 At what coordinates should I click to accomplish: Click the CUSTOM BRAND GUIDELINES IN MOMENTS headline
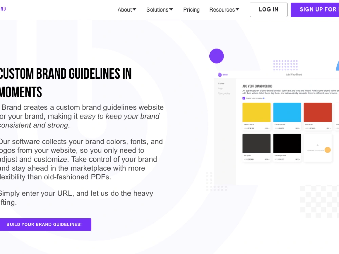(66, 83)
